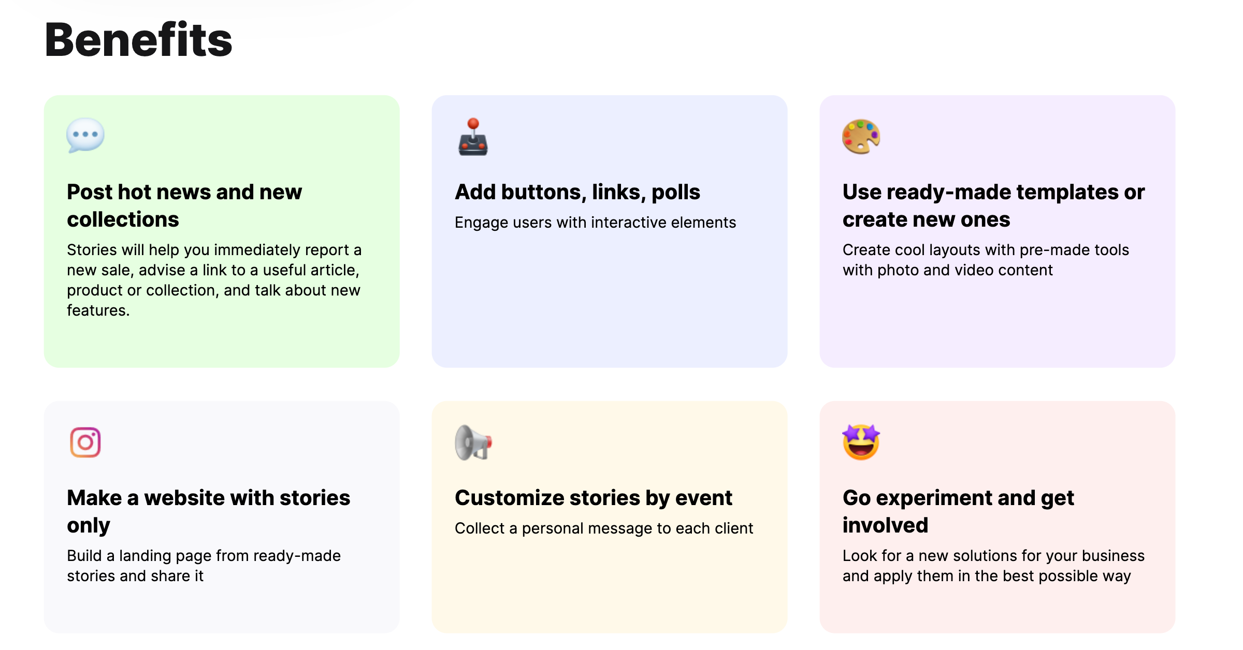
Task: Select 'Add buttons, links, polls' title
Action: [x=577, y=192]
